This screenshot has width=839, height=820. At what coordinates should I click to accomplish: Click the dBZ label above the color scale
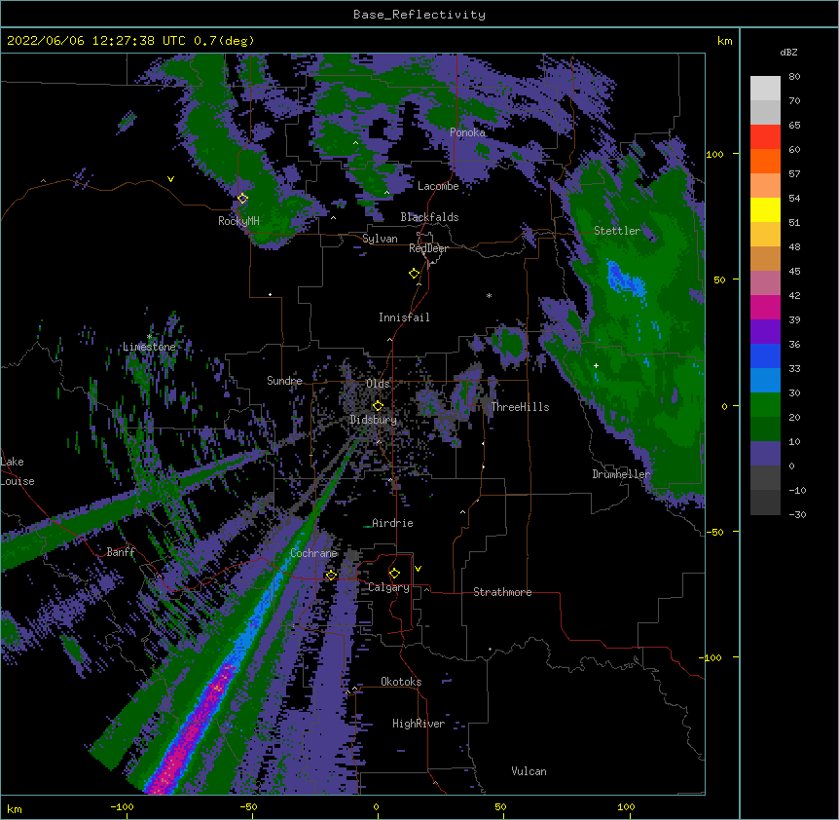point(788,53)
